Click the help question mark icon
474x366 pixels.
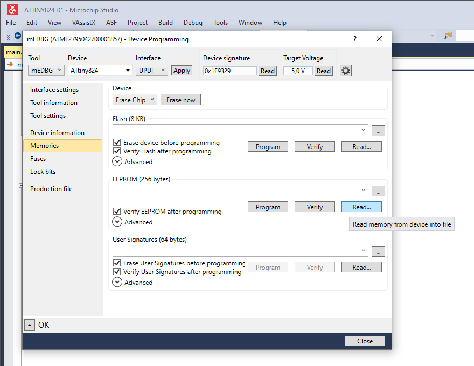pyautogui.click(x=355, y=39)
